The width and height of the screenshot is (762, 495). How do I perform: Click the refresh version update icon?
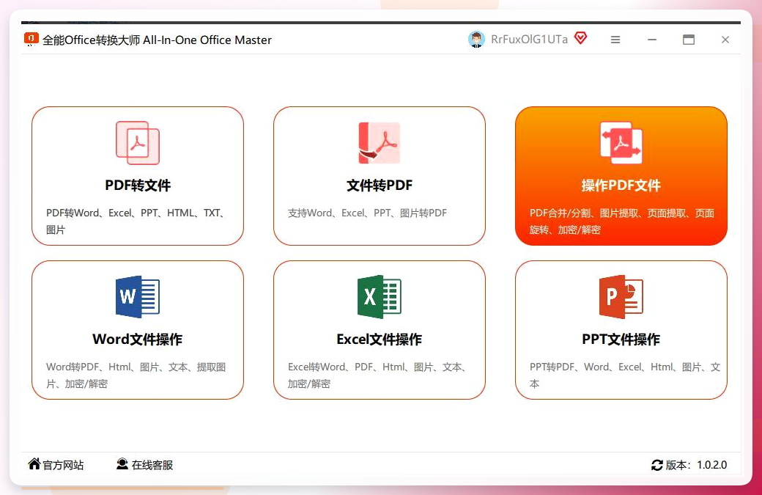pyautogui.click(x=657, y=465)
